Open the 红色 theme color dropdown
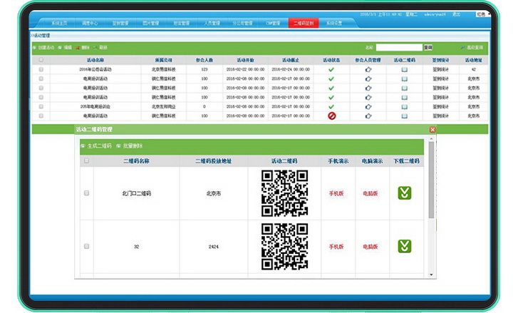Viewport: 513px width, 313px height. pyautogui.click(x=483, y=14)
